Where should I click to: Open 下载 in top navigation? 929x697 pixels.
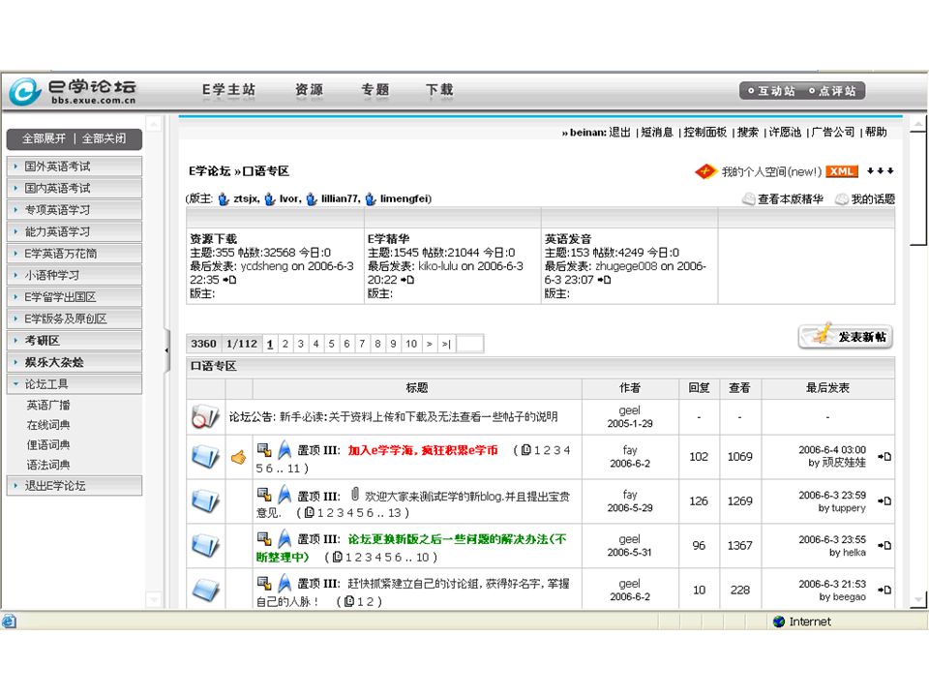point(439,89)
